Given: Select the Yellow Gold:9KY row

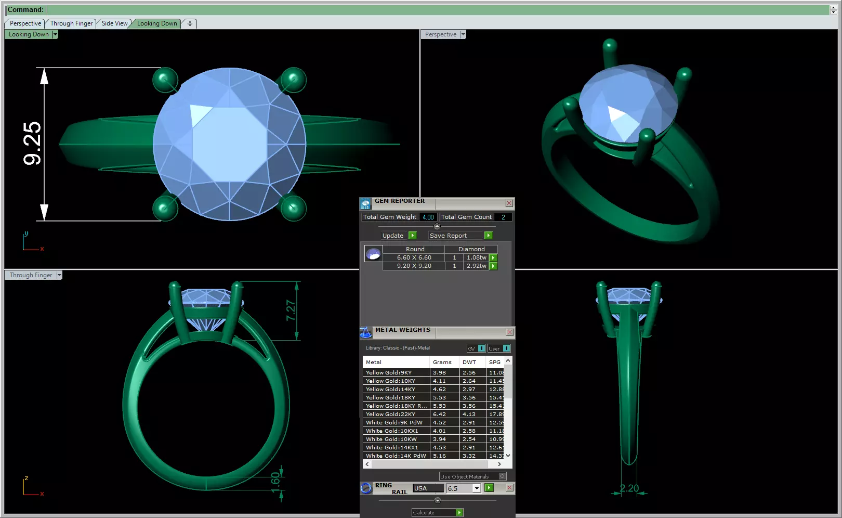Looking at the screenshot, I should (x=433, y=372).
